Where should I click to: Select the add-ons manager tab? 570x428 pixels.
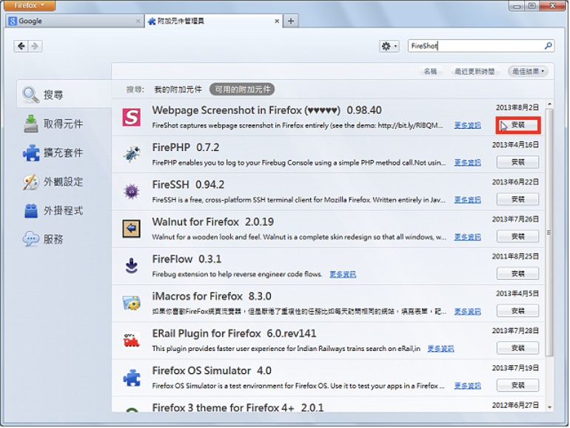click(214, 21)
